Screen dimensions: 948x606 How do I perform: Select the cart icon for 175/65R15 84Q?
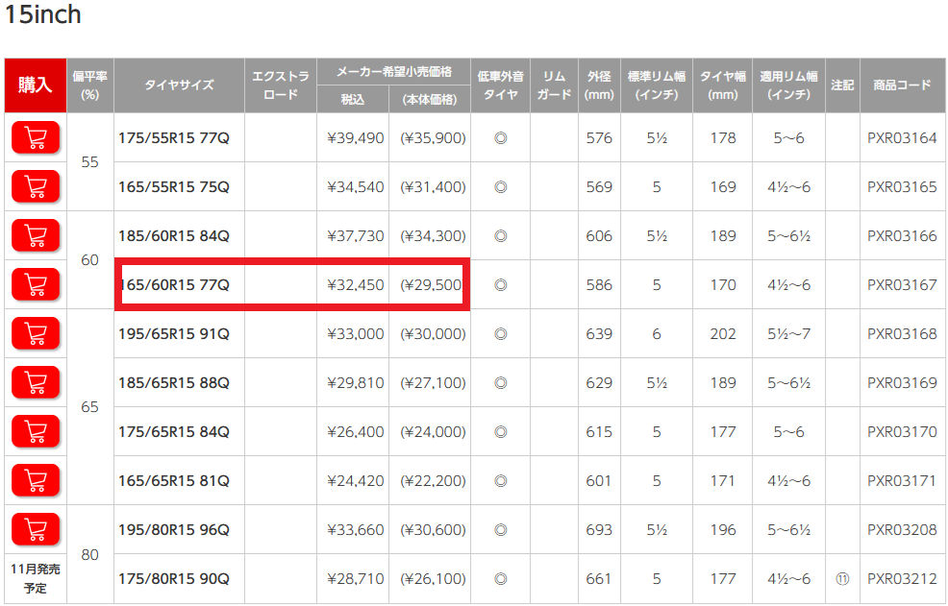click(x=36, y=431)
